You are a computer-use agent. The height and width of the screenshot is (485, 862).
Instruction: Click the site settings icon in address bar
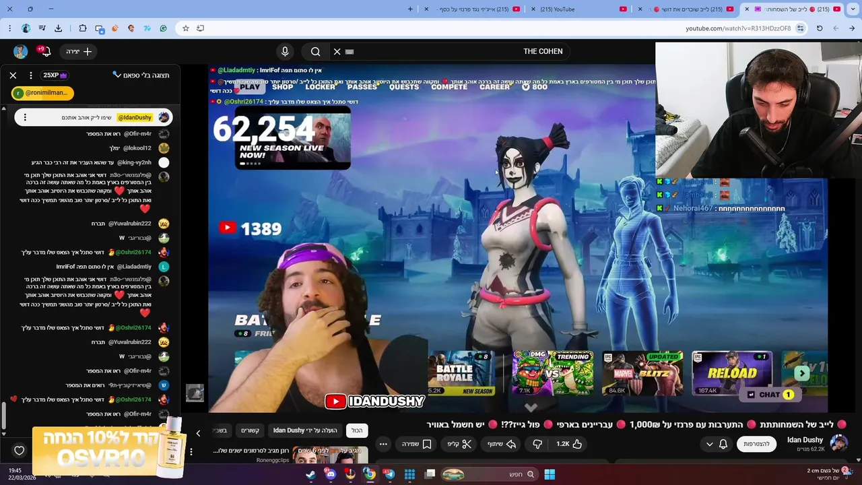pos(800,28)
